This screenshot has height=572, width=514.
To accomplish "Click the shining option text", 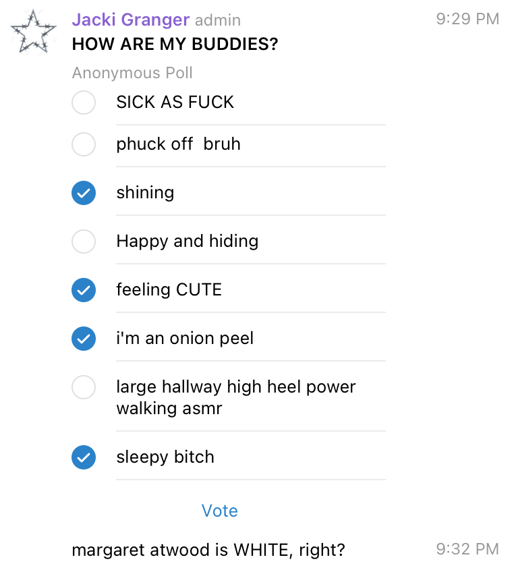I will (x=145, y=193).
